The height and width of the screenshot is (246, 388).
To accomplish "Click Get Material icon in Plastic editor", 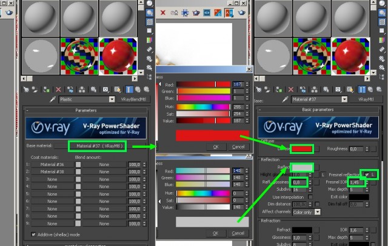I will point(26,90).
